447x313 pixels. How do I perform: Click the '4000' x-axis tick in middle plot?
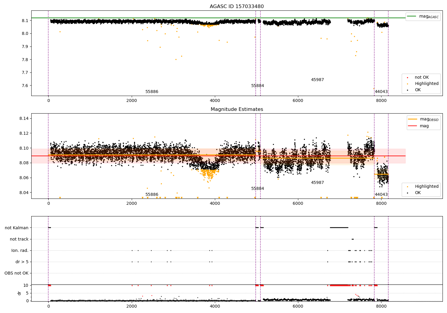[x=215, y=204]
